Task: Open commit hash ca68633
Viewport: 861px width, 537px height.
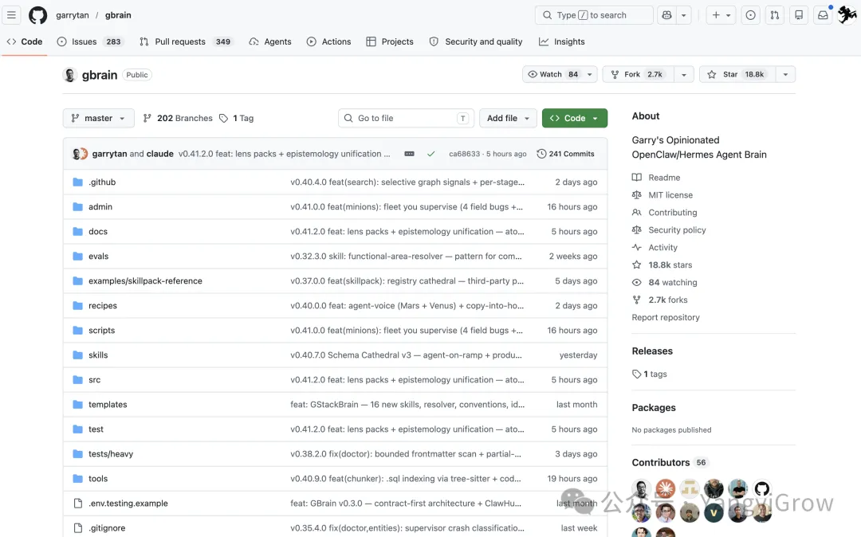Action: (x=465, y=154)
